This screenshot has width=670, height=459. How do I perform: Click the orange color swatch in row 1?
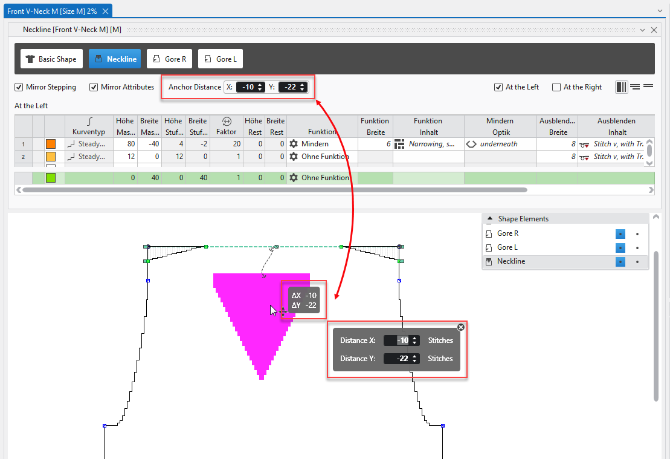51,144
